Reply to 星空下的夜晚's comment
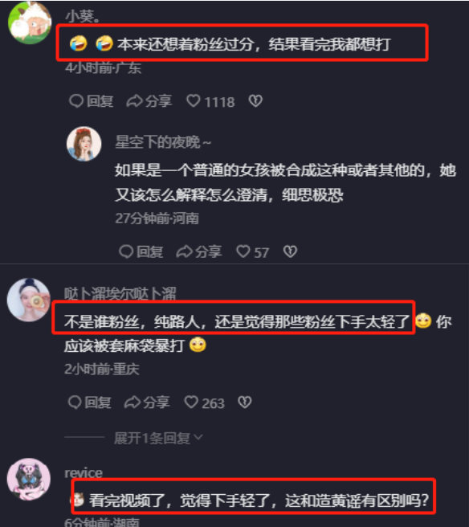This screenshot has width=469, height=527. point(141,251)
